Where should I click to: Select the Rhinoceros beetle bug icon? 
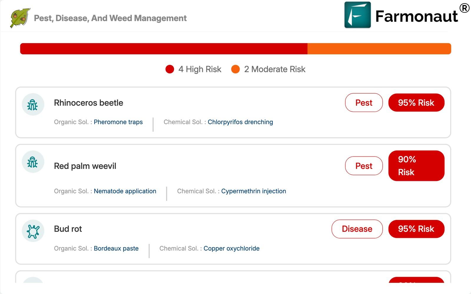(x=33, y=104)
